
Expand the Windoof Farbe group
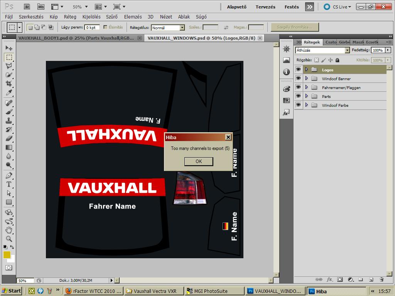pyautogui.click(x=307, y=105)
